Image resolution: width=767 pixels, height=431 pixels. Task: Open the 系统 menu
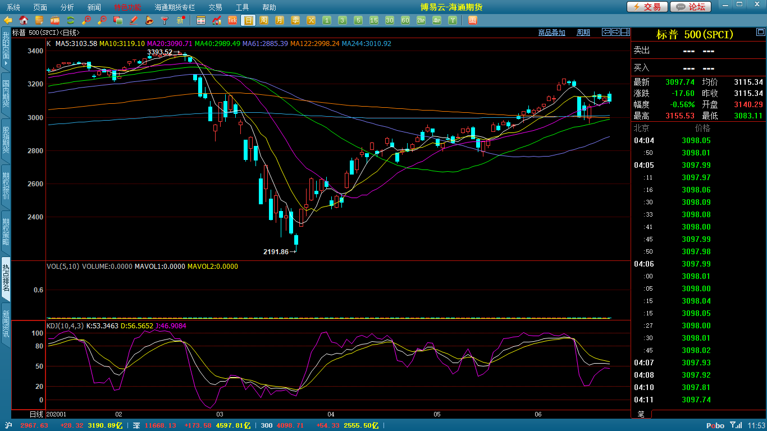pos(13,7)
